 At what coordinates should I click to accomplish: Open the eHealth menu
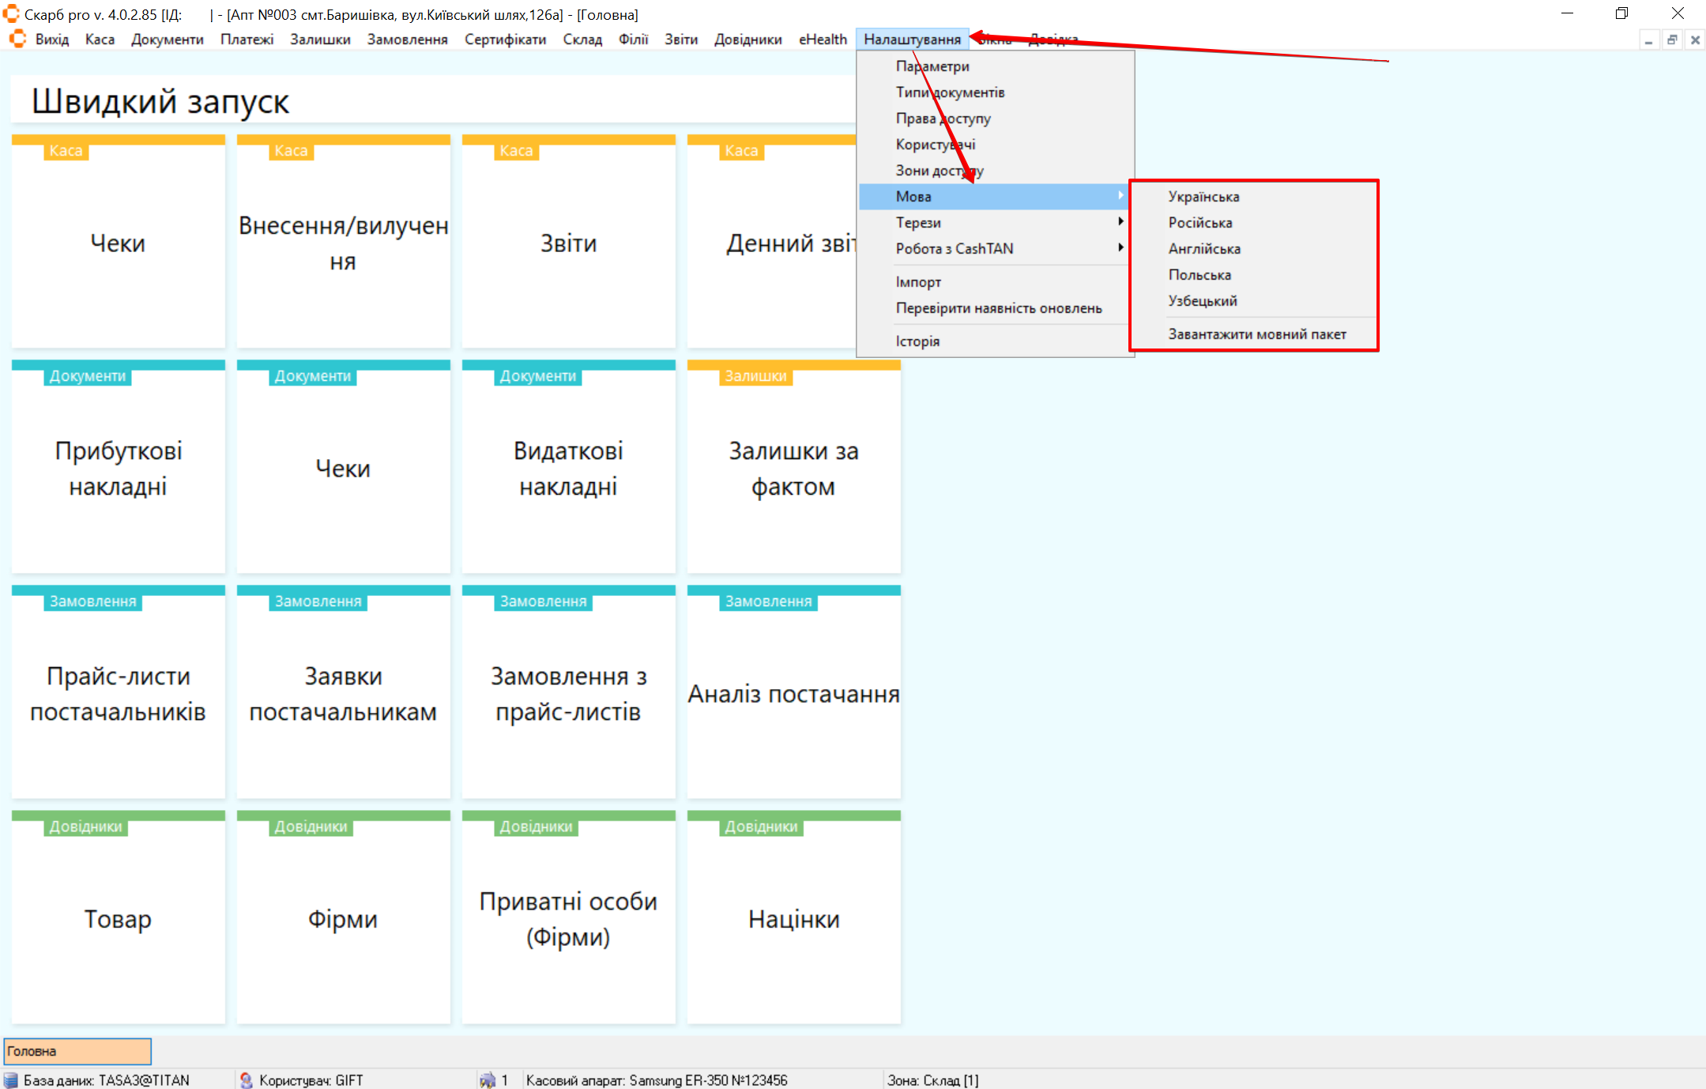pos(822,39)
